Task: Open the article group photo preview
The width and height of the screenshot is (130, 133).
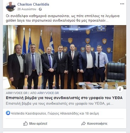Action: 65,57
